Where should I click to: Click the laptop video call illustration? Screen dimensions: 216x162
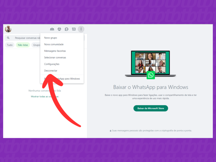(x=151, y=64)
